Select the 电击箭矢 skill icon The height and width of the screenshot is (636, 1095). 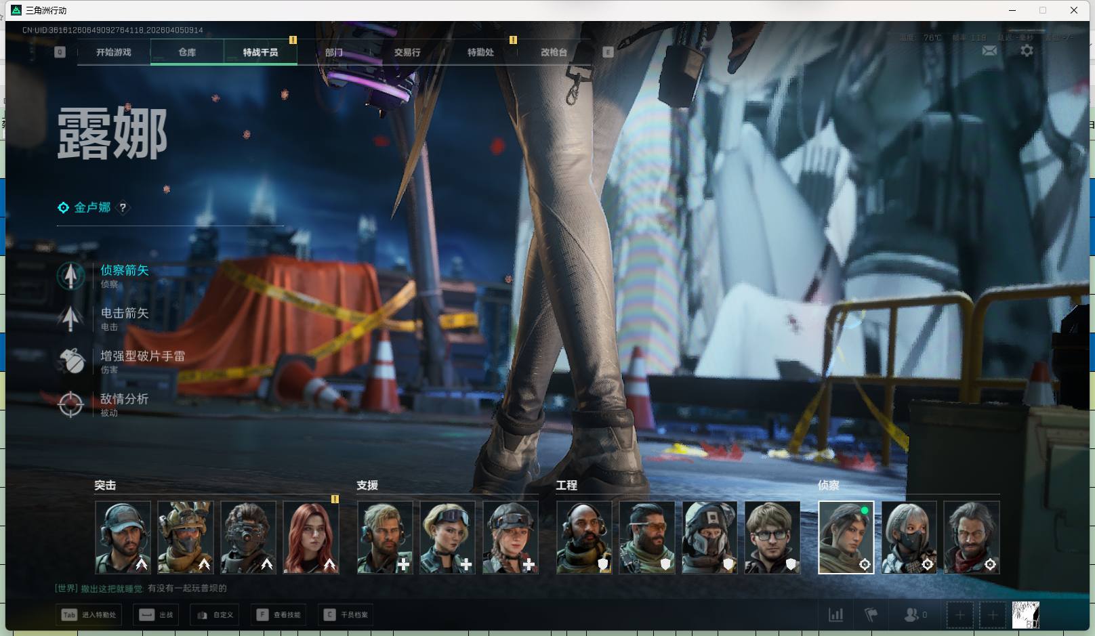pyautogui.click(x=70, y=318)
